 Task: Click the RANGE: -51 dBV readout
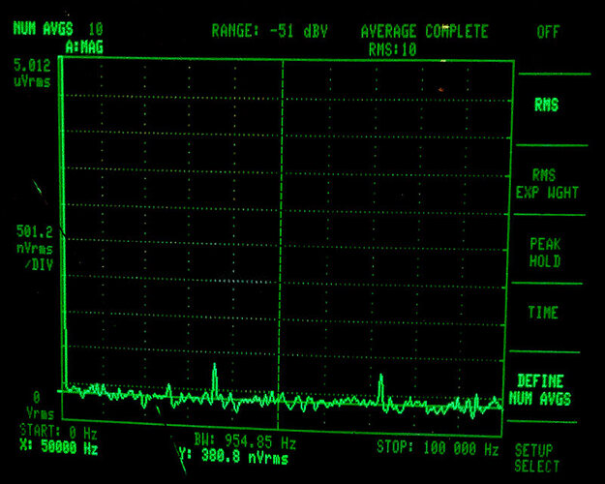(272, 31)
